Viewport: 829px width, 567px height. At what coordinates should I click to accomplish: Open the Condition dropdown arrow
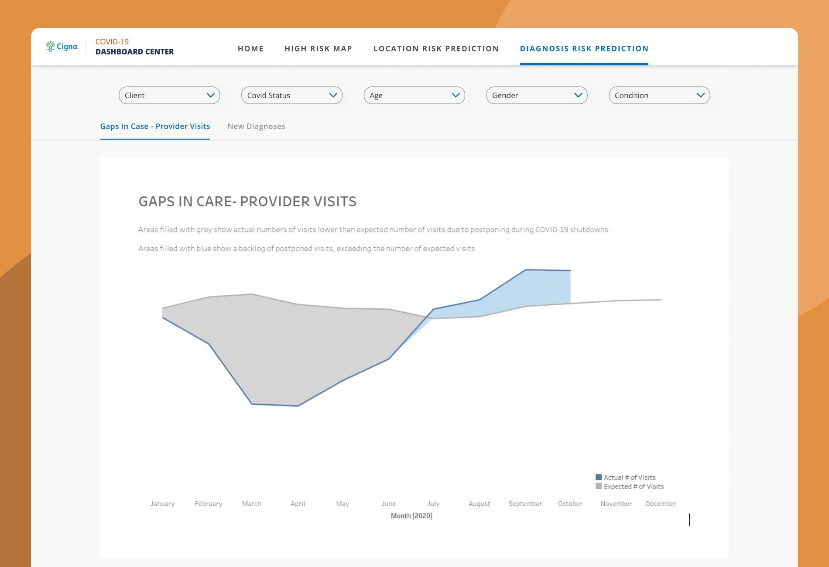pyautogui.click(x=701, y=95)
